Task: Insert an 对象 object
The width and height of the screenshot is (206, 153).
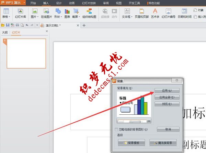Action: coord(198,10)
